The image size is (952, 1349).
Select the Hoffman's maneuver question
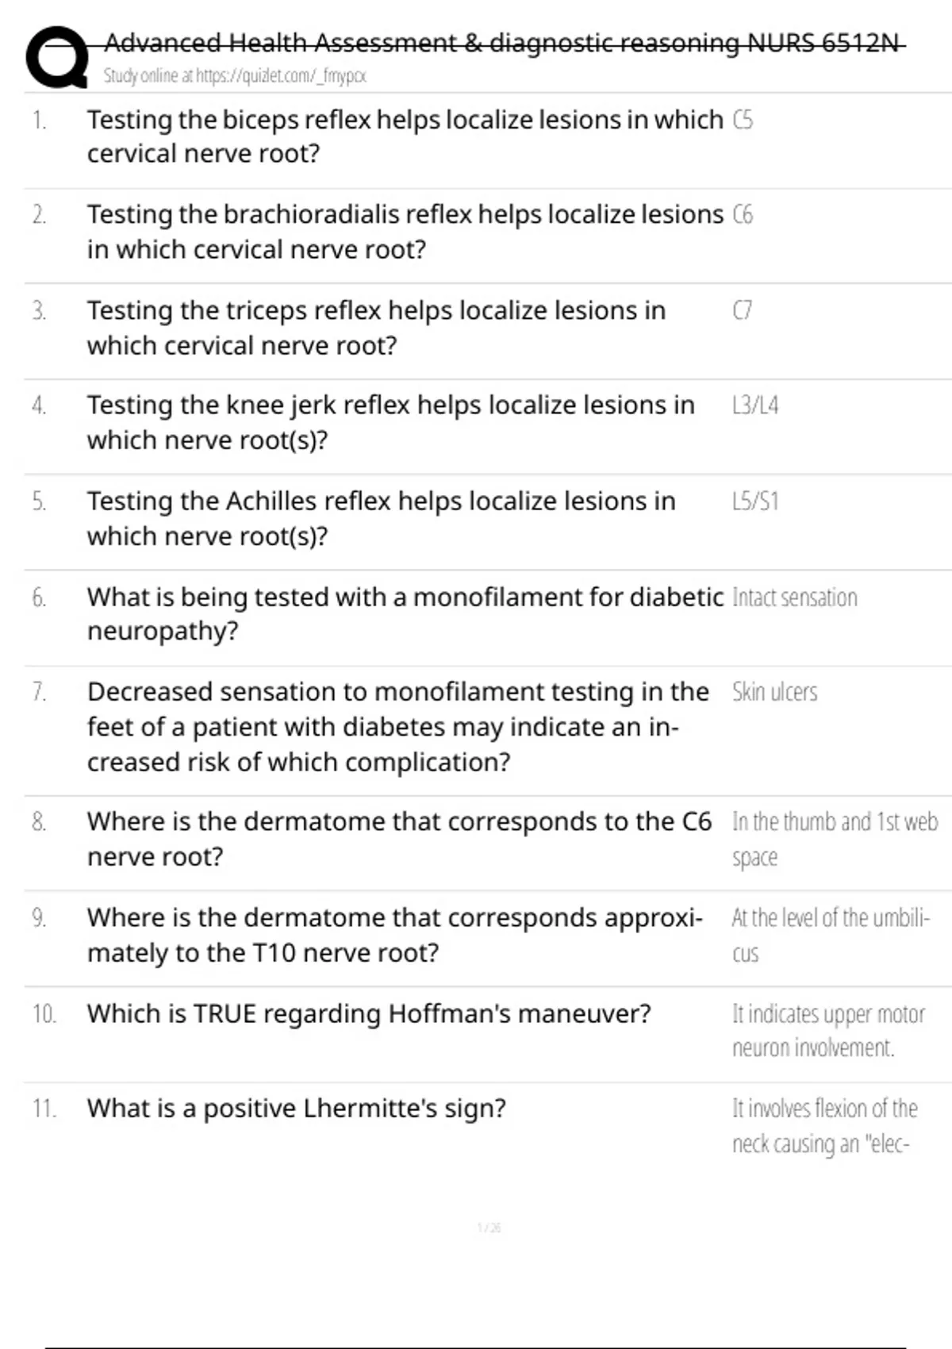pyautogui.click(x=369, y=1013)
